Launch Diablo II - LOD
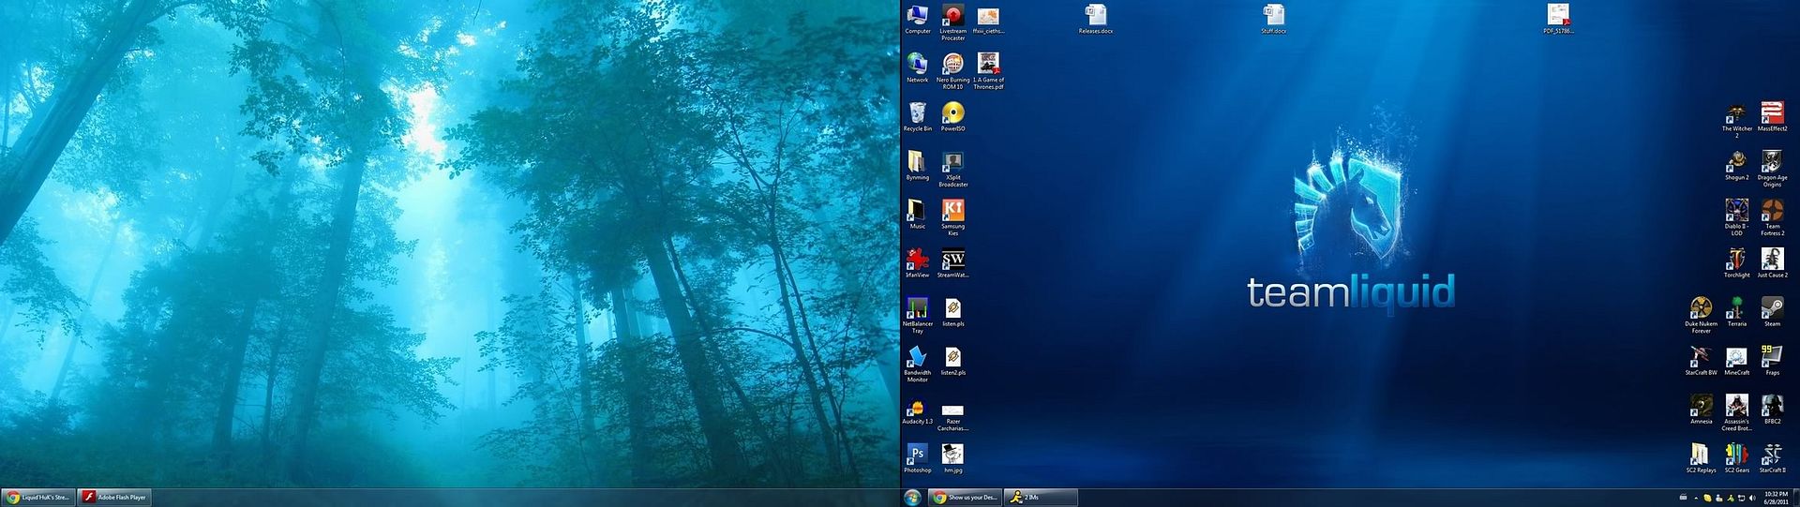The image size is (1800, 507). pyautogui.click(x=1736, y=217)
